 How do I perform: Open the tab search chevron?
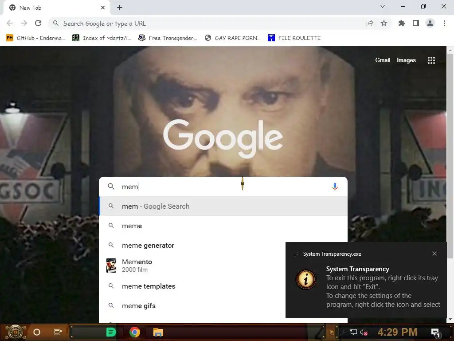[383, 6]
